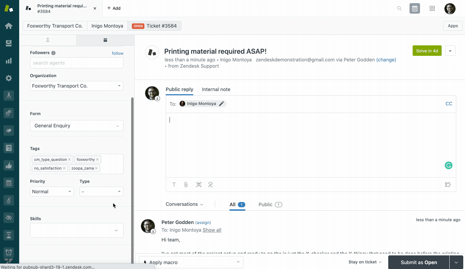Show the Public conversations tab
465x269 pixels.
(x=270, y=204)
